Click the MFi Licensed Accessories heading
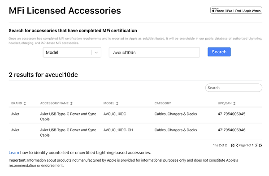This screenshot has height=176, width=269. [65, 11]
